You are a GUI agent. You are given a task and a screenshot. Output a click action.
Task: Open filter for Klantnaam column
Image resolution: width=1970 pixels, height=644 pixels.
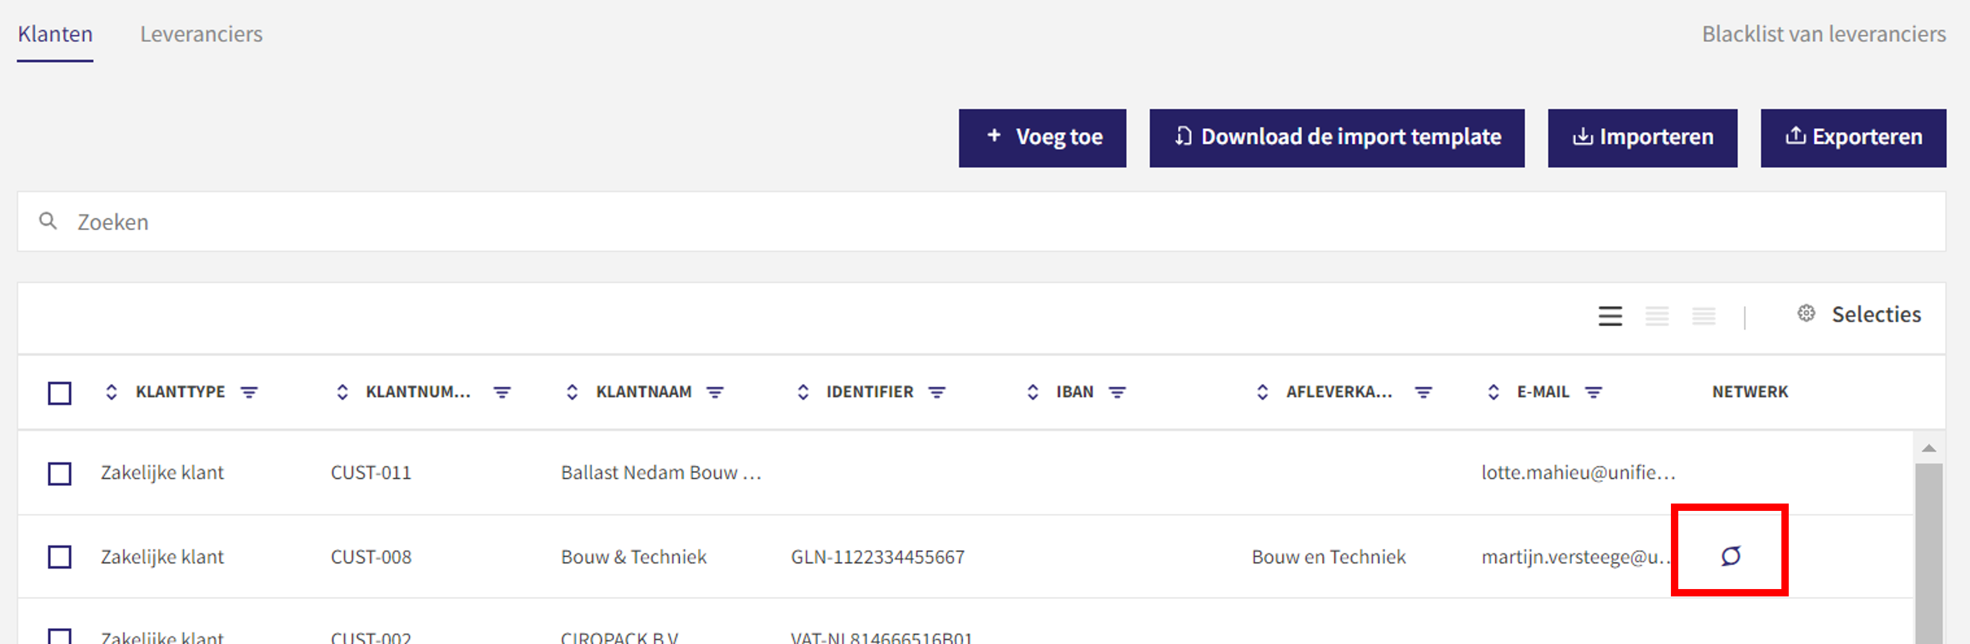pos(715,393)
